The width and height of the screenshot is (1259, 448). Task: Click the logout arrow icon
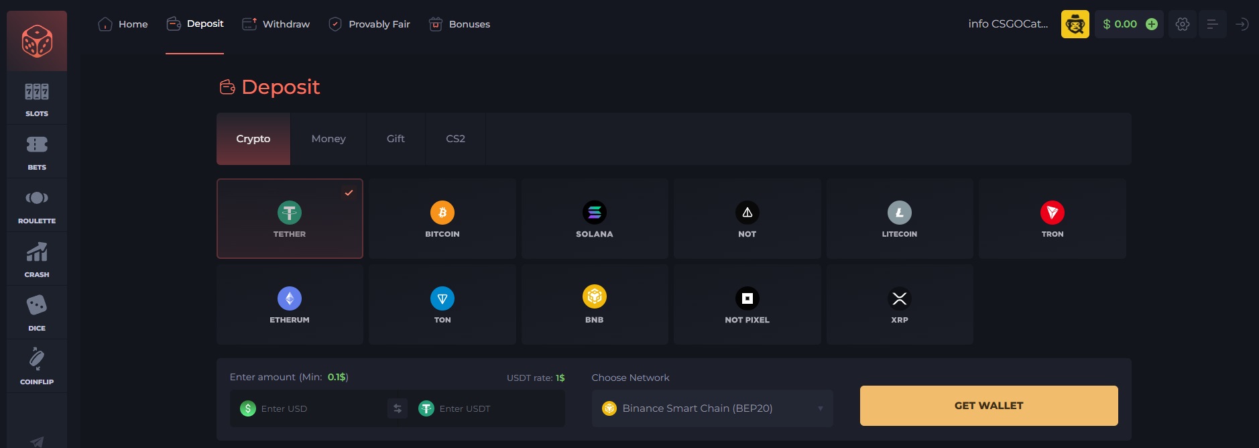point(1242,24)
